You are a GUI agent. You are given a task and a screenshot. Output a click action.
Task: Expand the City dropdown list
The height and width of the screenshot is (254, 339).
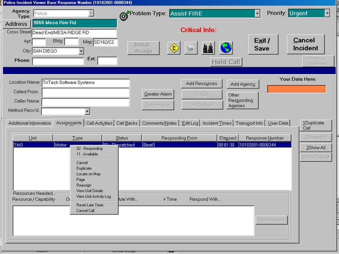(x=81, y=51)
